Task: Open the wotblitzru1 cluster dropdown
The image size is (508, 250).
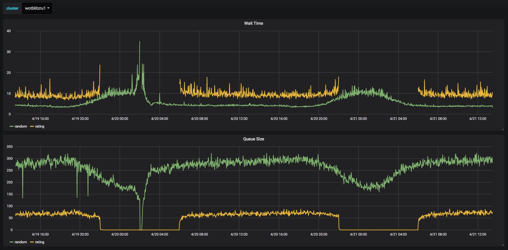Action: click(37, 8)
